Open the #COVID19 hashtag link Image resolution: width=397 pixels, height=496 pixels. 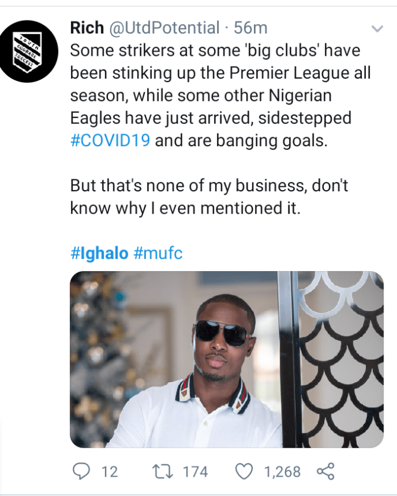[110, 141]
